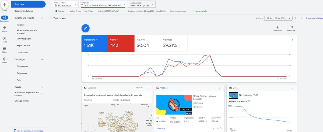Open the No Hotdogs video ad thumbnail
The width and height of the screenshot is (323, 132).
click(x=174, y=105)
